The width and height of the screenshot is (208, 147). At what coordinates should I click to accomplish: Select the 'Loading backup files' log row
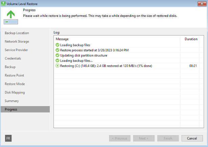coord(129,45)
